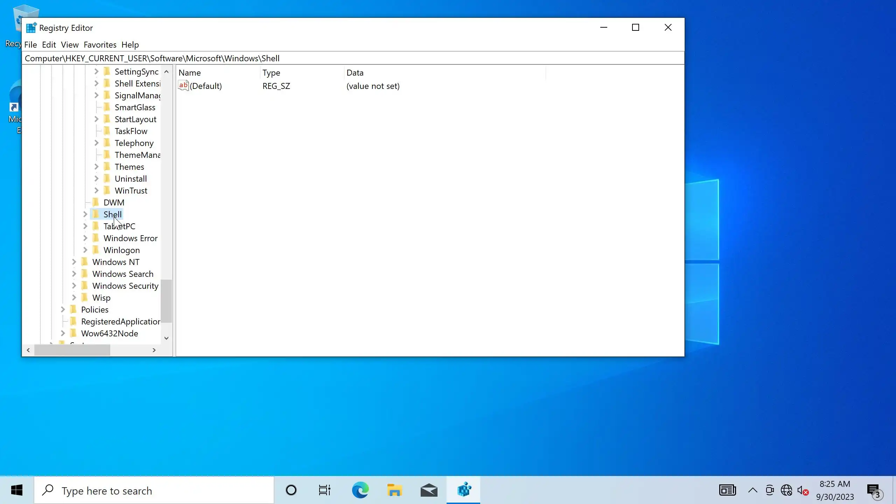Viewport: 896px width, 504px height.
Task: Open File Explorer from the taskbar
Action: (x=394, y=490)
